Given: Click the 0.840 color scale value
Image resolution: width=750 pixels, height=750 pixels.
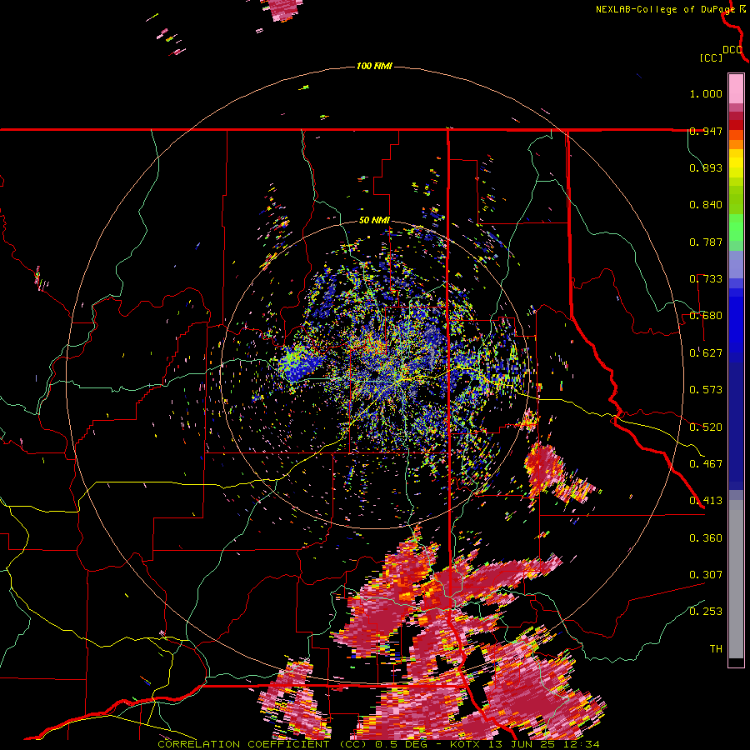Looking at the screenshot, I should click(706, 205).
